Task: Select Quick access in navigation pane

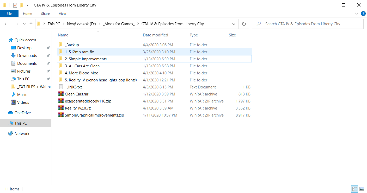Action: [x=26, y=40]
